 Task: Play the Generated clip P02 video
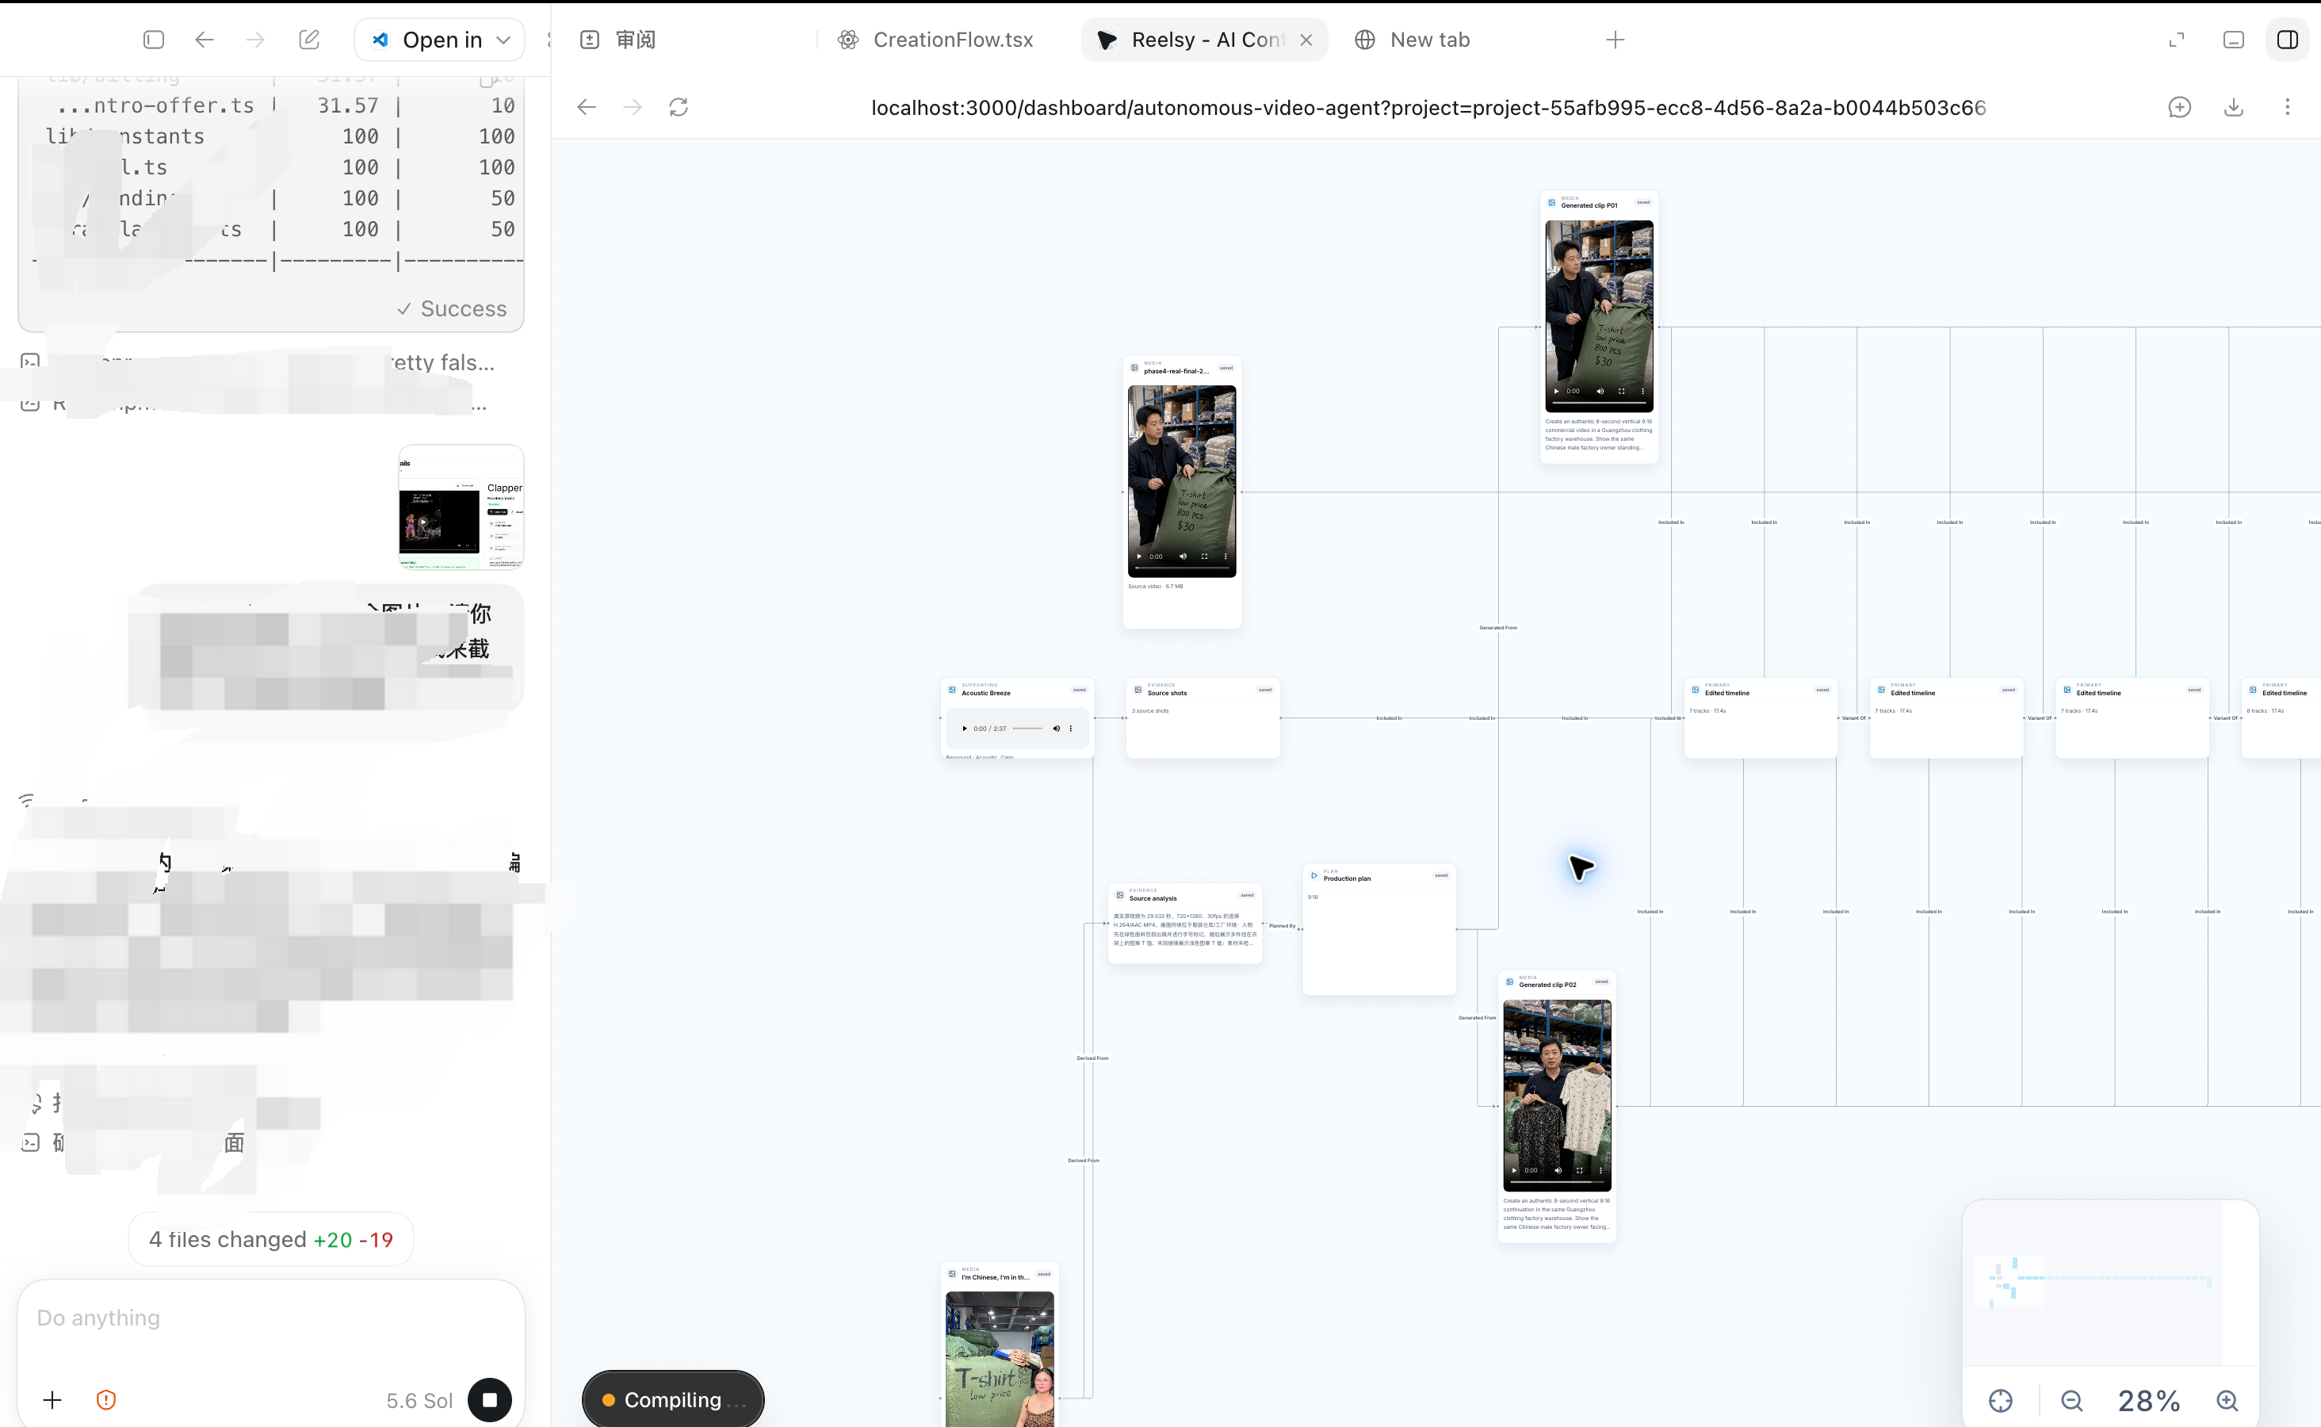click(x=1514, y=1170)
